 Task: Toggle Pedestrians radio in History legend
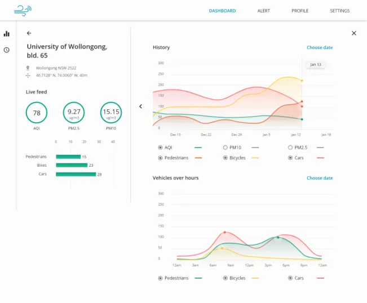tap(160, 158)
